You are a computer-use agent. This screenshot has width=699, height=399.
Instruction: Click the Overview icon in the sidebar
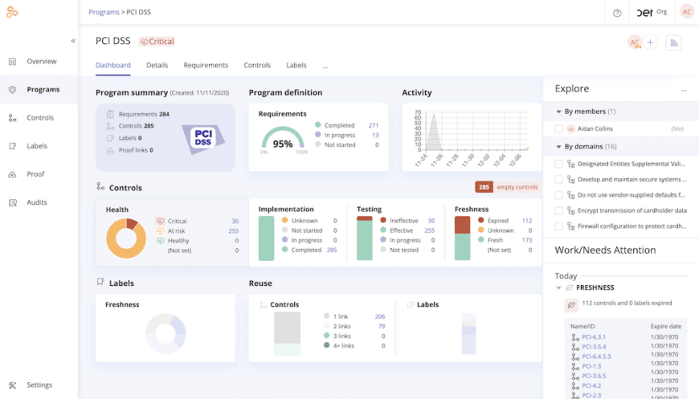12,62
